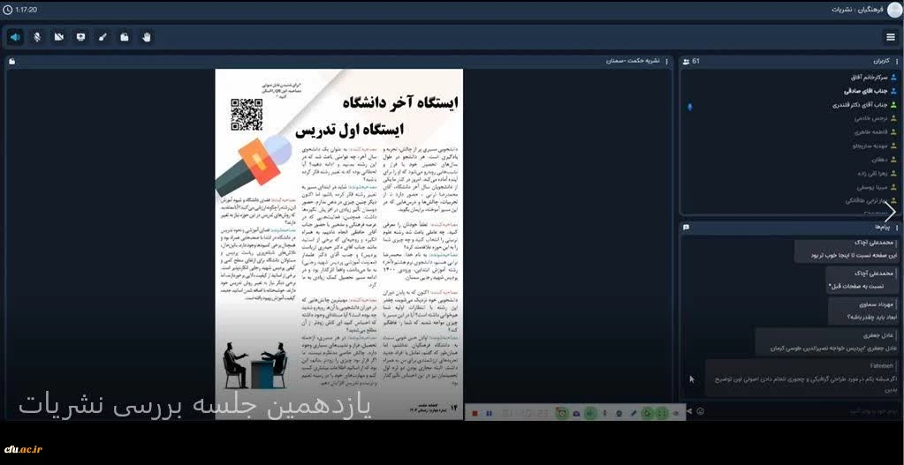Click the emoji icon beside the chat input

point(701,411)
